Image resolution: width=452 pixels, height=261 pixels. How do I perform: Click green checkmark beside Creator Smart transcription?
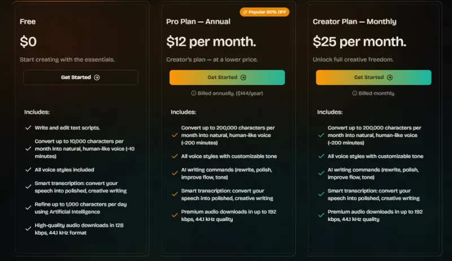(x=321, y=194)
